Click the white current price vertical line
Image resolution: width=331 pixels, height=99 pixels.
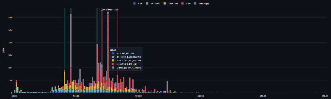tap(100, 50)
